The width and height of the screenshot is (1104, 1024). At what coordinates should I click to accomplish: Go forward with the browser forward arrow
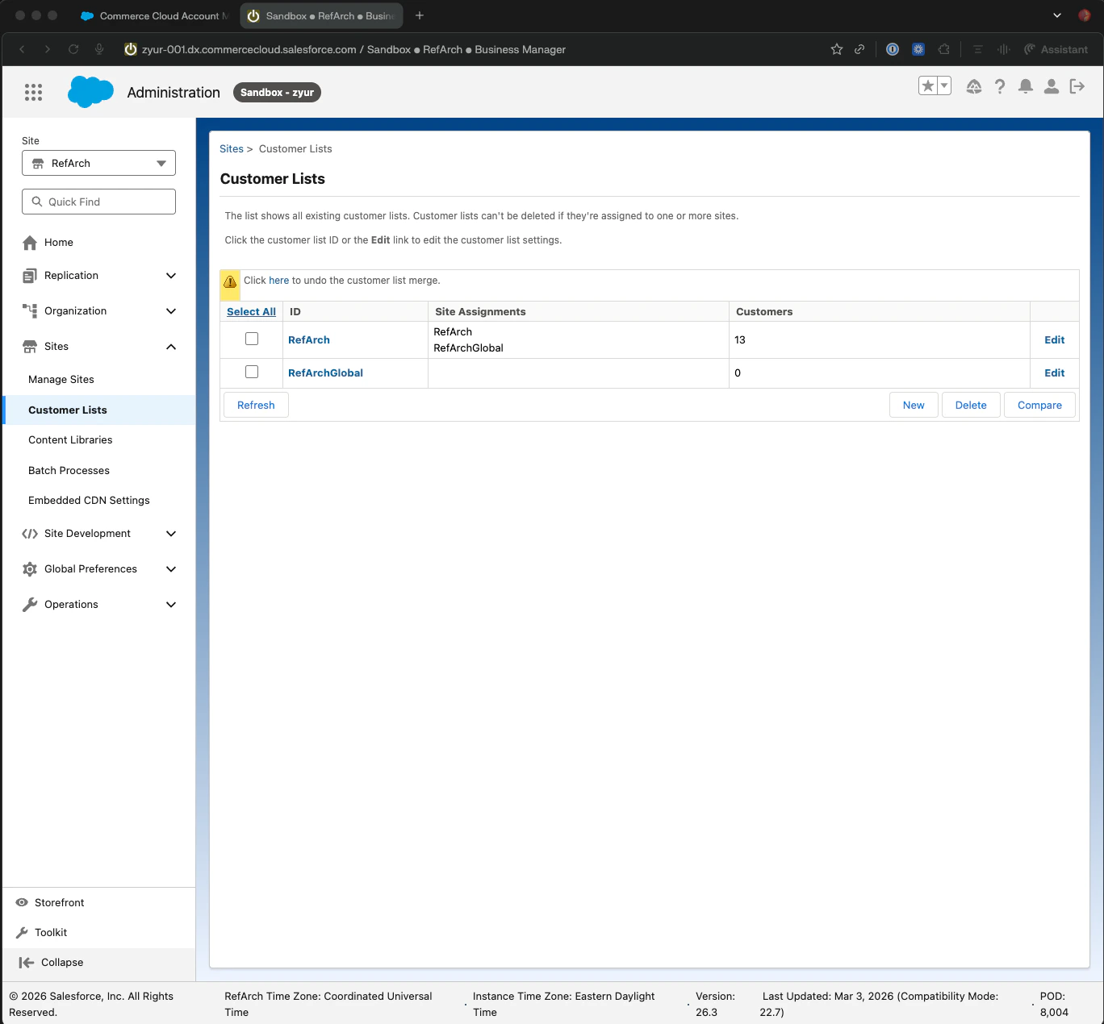click(48, 49)
